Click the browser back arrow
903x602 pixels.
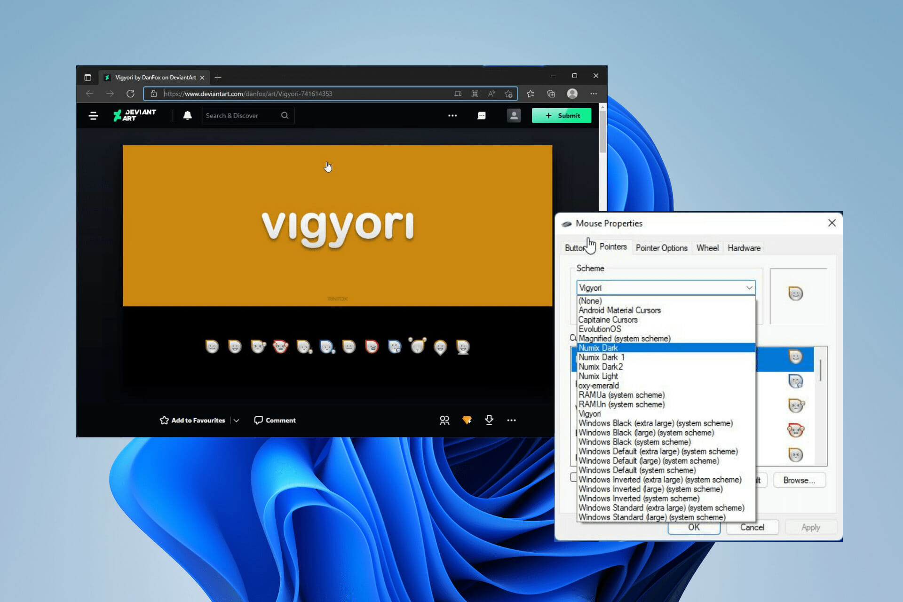pyautogui.click(x=89, y=94)
